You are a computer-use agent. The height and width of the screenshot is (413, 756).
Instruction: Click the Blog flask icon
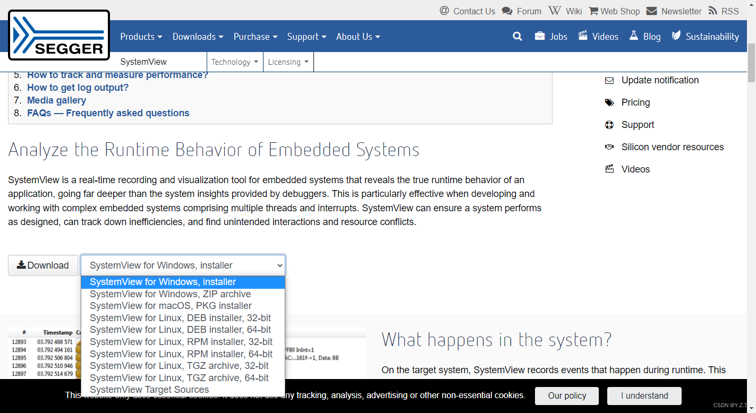click(x=634, y=36)
